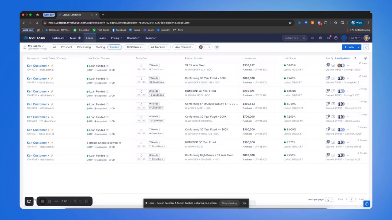The width and height of the screenshot is (392, 220).
Task: Toggle Appraisal tracker on loan 10015311
Action: tap(101, 83)
